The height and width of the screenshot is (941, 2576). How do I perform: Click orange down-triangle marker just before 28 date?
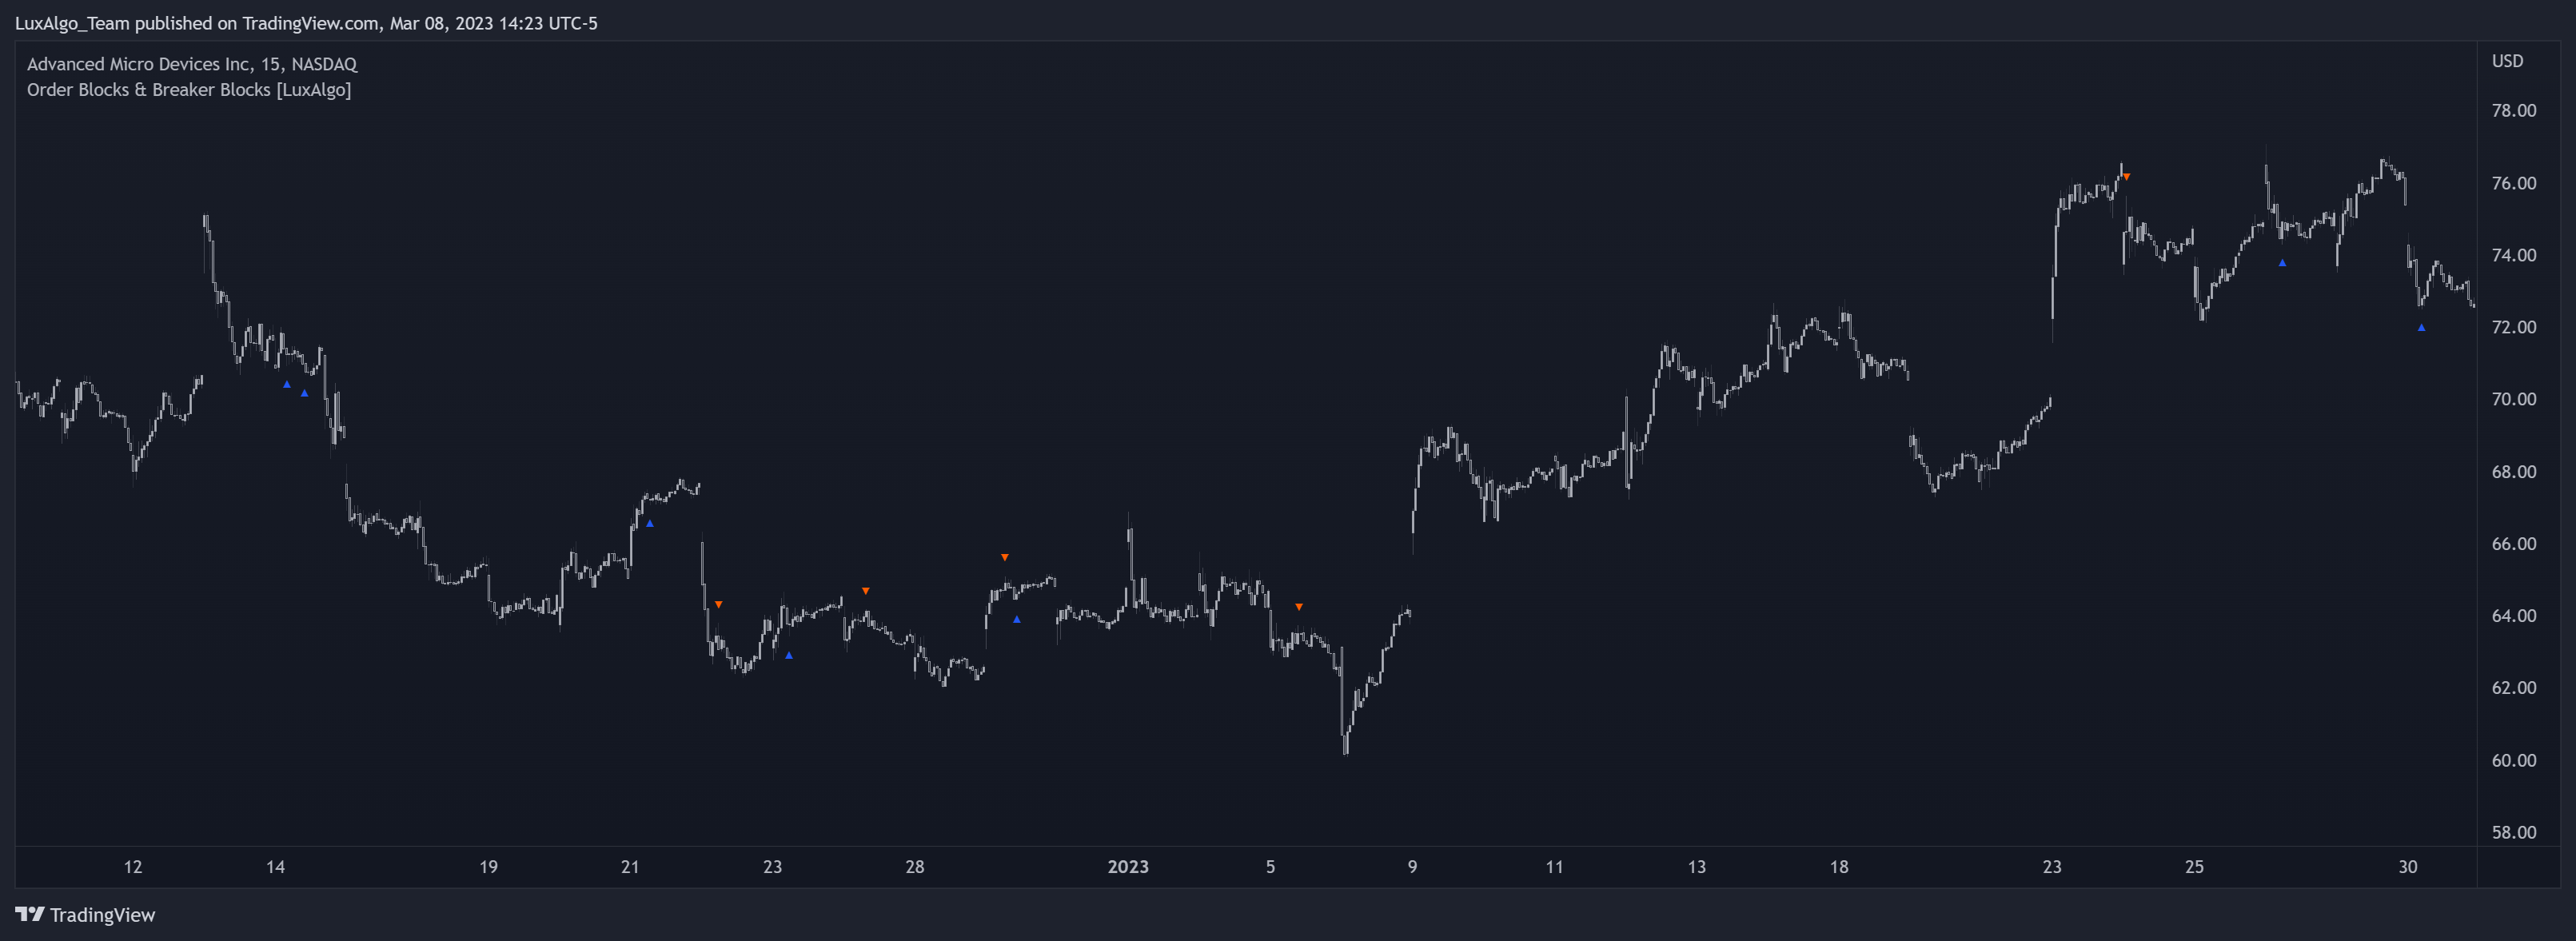click(866, 591)
